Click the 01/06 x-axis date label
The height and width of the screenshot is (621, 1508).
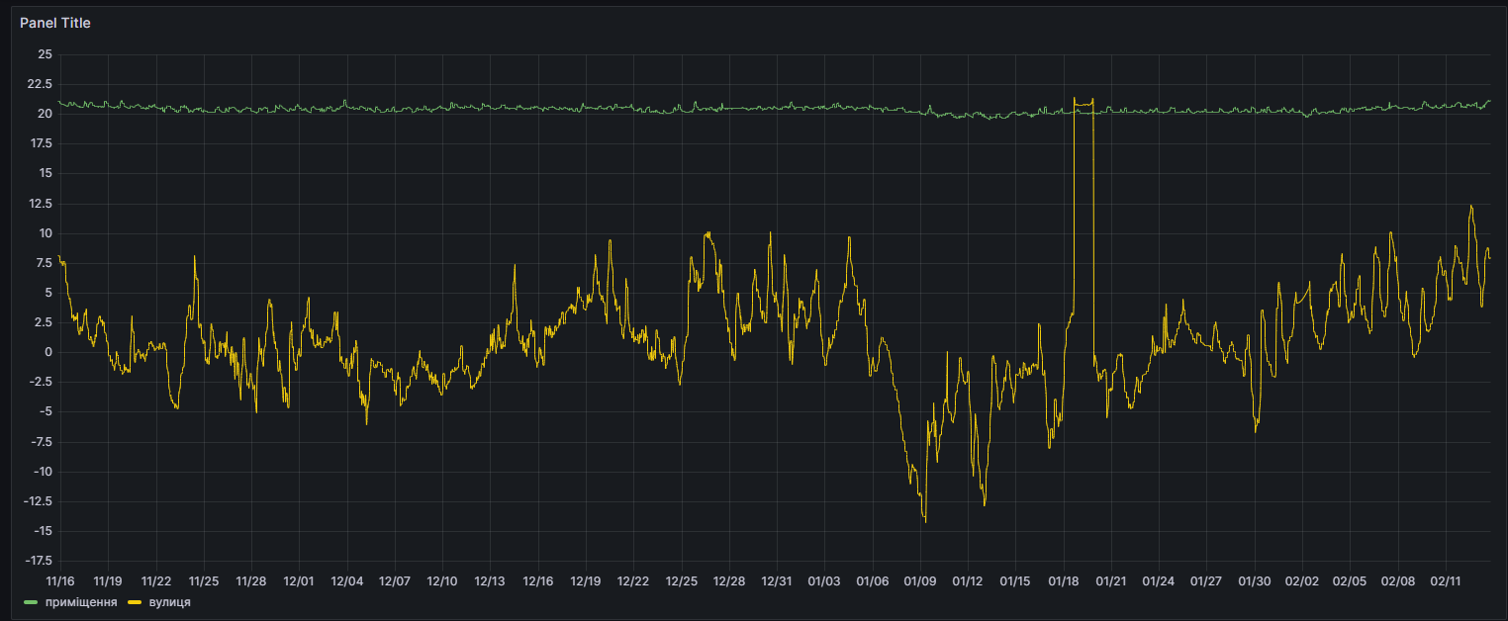(873, 581)
